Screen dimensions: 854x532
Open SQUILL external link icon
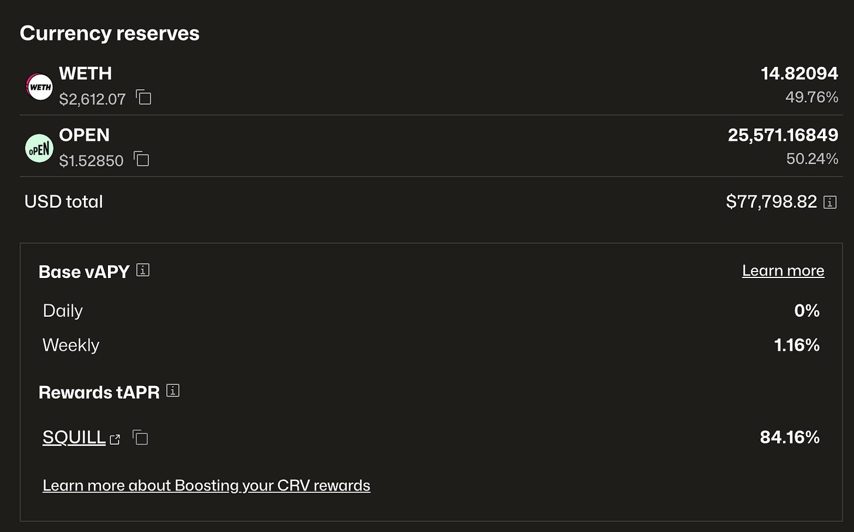(x=115, y=439)
